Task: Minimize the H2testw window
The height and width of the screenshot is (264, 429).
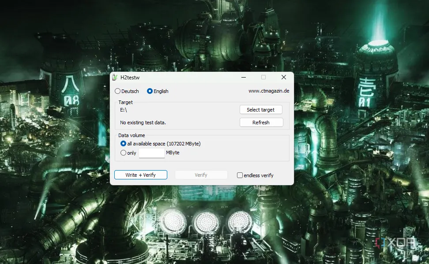Action: coord(244,77)
